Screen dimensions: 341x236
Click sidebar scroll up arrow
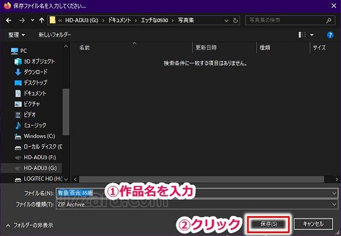[66, 46]
